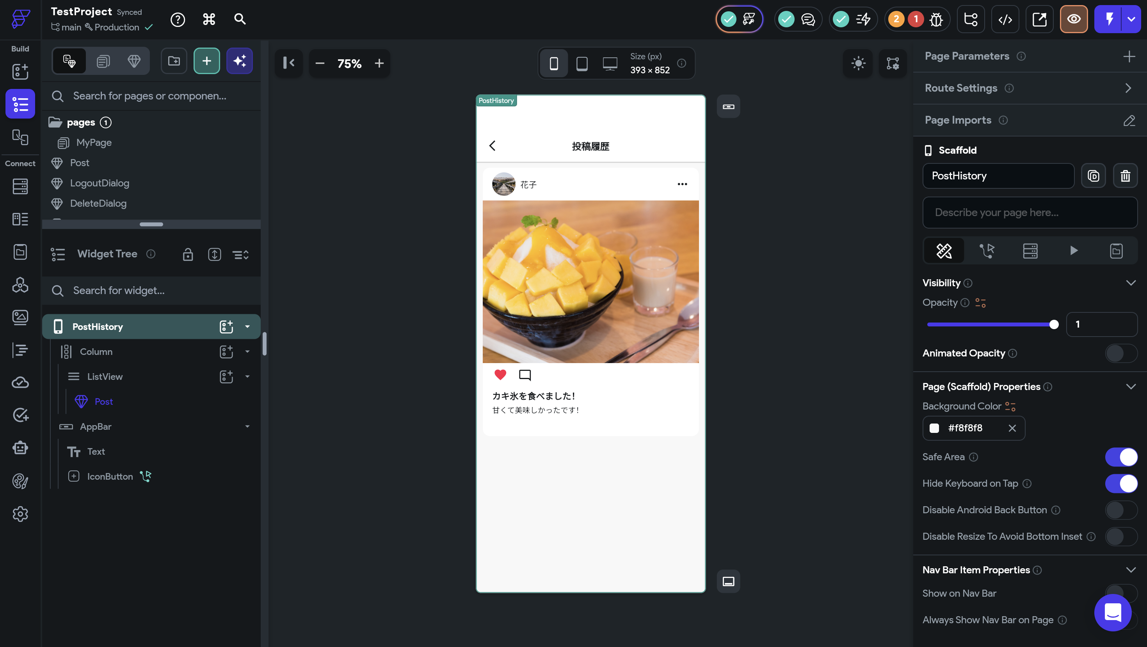Open the Theme Settings palette icon in sidebar

20,481
